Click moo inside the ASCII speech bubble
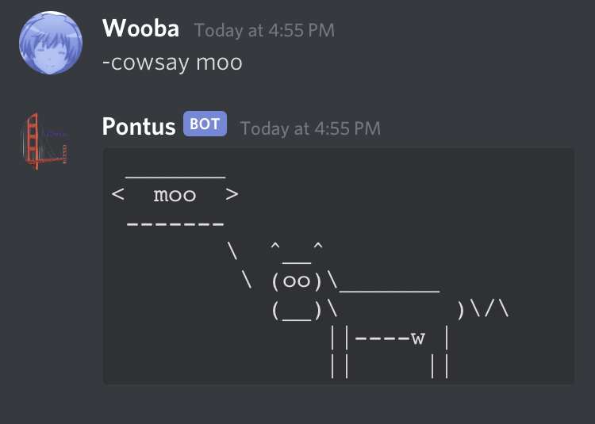The image size is (595, 424). (x=175, y=195)
